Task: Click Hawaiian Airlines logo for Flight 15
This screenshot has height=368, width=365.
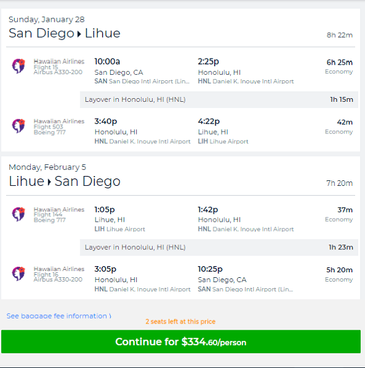Action: [19, 66]
